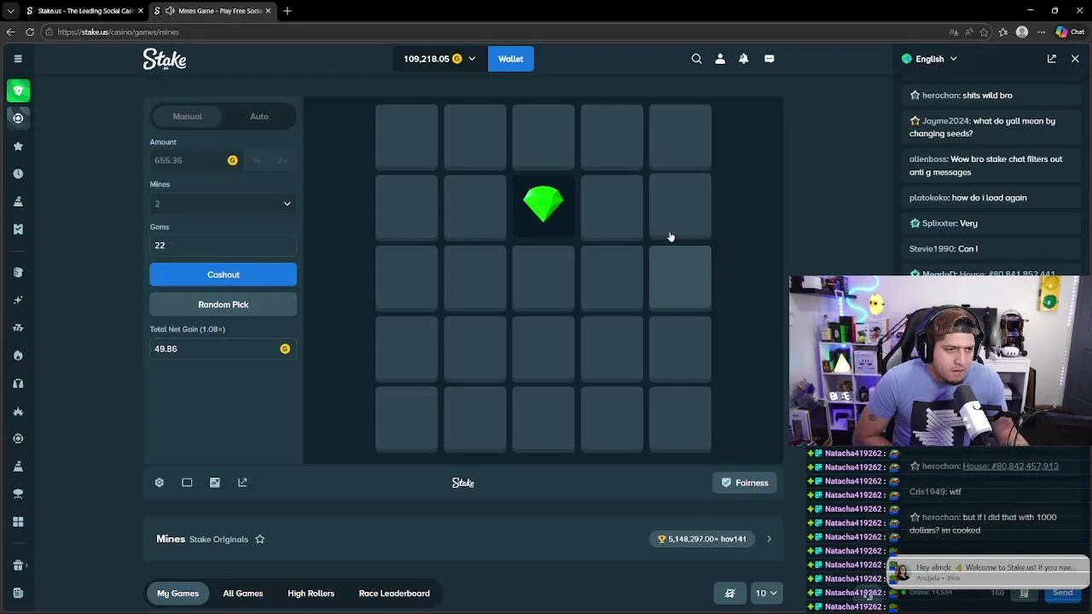Open live stats chart icon
Viewport: 1092px width, 614px height.
coord(215,483)
